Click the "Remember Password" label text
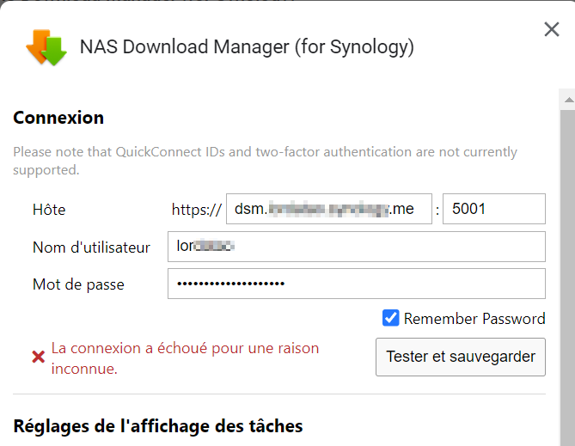 pyautogui.click(x=474, y=319)
